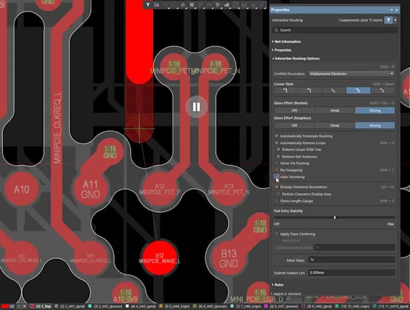Enable Pin Swapping checkbox
The width and height of the screenshot is (410, 310).
click(276, 170)
